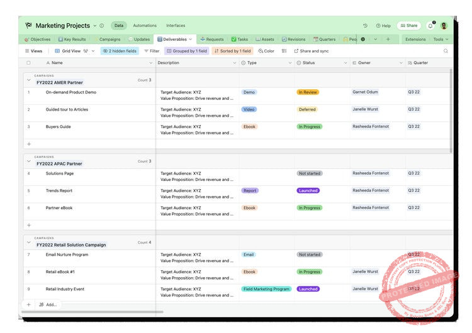Add a new record at bottom plus
The height and width of the screenshot is (333, 472).
(x=28, y=305)
